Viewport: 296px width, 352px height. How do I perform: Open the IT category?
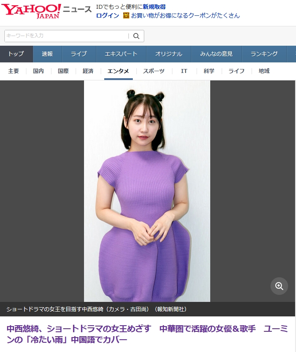pyautogui.click(x=184, y=71)
